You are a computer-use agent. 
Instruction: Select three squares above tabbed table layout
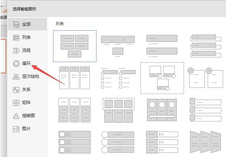point(118,110)
